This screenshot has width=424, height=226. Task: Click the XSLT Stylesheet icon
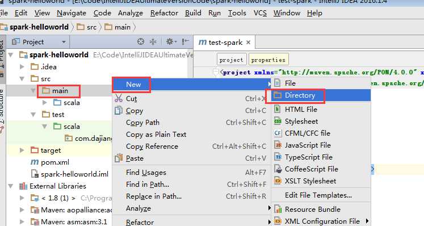(x=278, y=181)
